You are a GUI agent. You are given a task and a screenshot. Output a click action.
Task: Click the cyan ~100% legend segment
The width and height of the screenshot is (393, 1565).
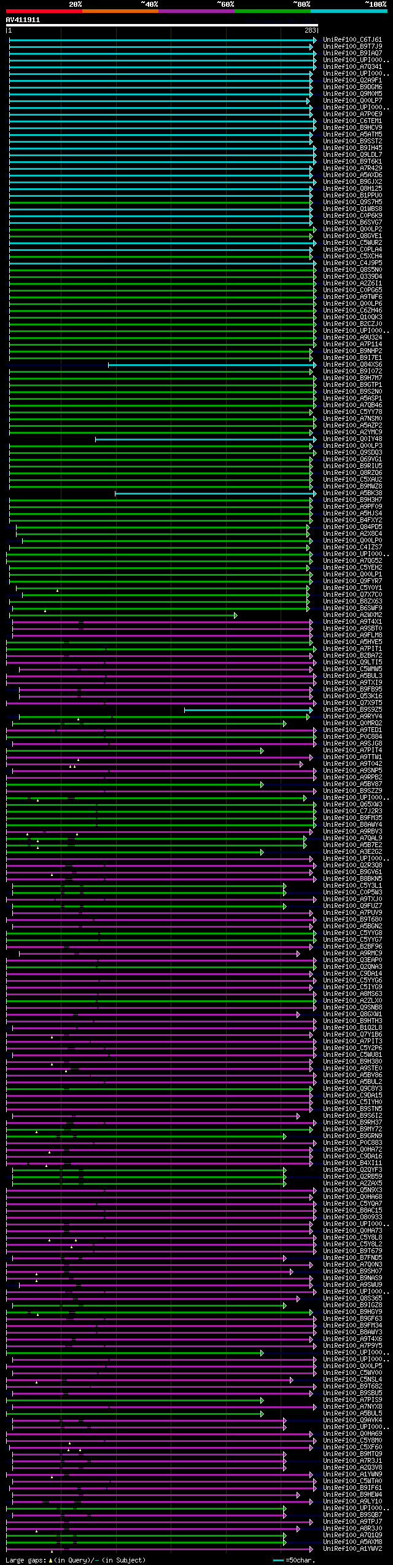coord(349,11)
